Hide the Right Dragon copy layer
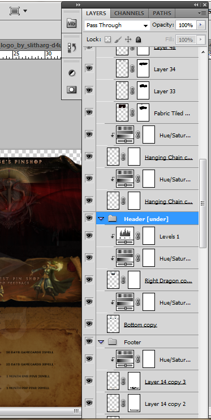211x420 pixels. tap(89, 279)
